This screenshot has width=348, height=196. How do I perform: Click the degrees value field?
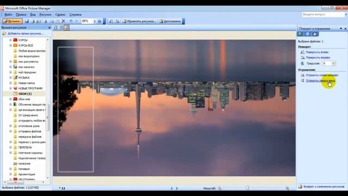(327, 63)
